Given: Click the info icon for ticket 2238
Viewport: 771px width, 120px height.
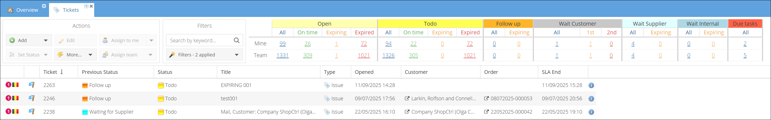Looking at the screenshot, I should point(591,112).
